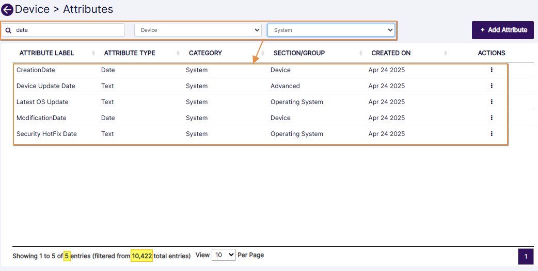Go back using the arrow icon

pyautogui.click(x=7, y=10)
